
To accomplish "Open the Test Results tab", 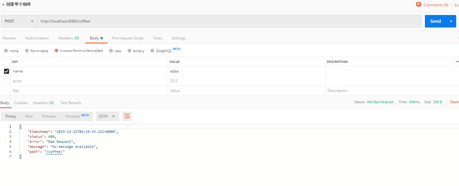I will pos(70,103).
